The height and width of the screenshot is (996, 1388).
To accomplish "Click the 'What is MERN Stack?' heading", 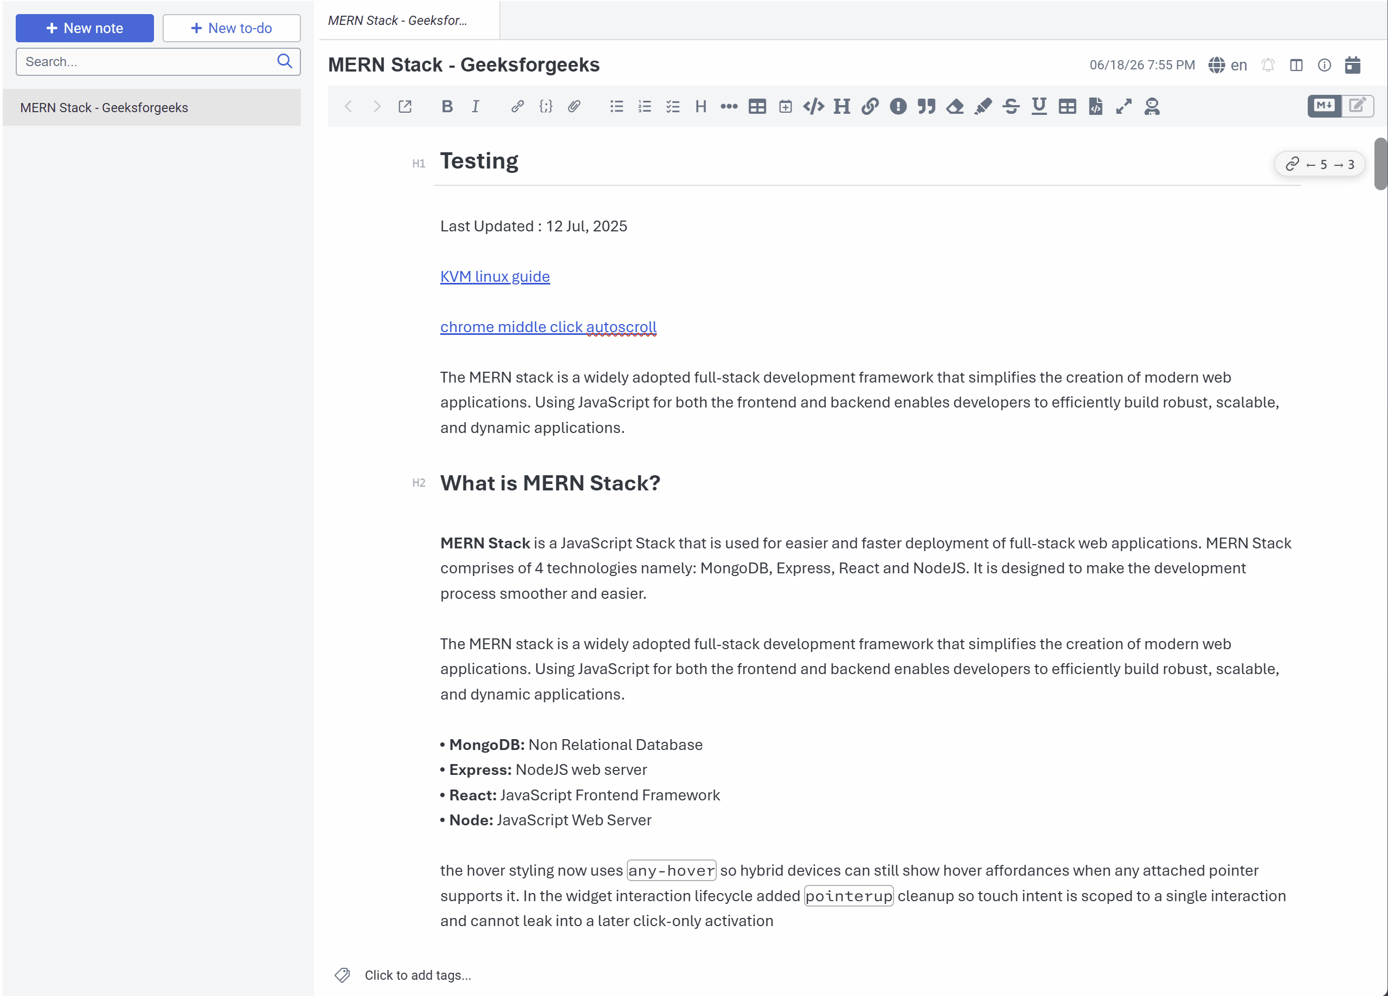I will pyautogui.click(x=550, y=483).
